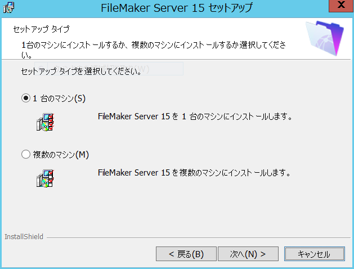354x269 pixels.
Task: Click the '1 台のマシン(S)' option label text
Action: (59, 98)
